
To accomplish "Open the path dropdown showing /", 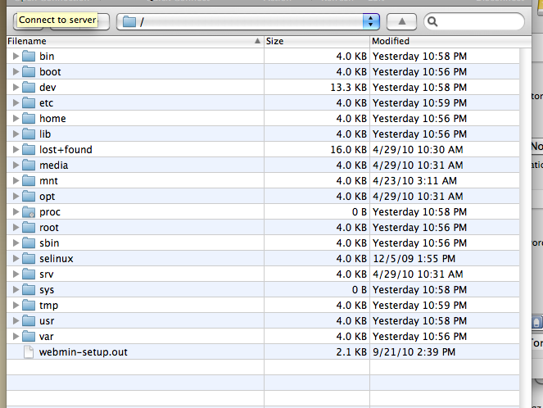I will (371, 21).
